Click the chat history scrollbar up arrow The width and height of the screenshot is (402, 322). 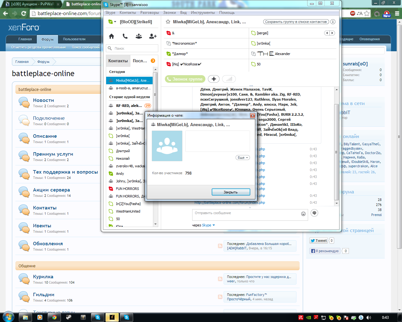click(x=337, y=90)
